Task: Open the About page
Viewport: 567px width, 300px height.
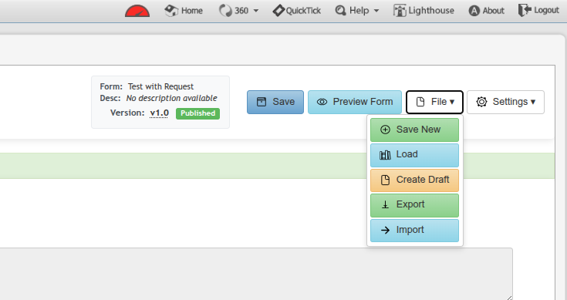Action: point(486,11)
